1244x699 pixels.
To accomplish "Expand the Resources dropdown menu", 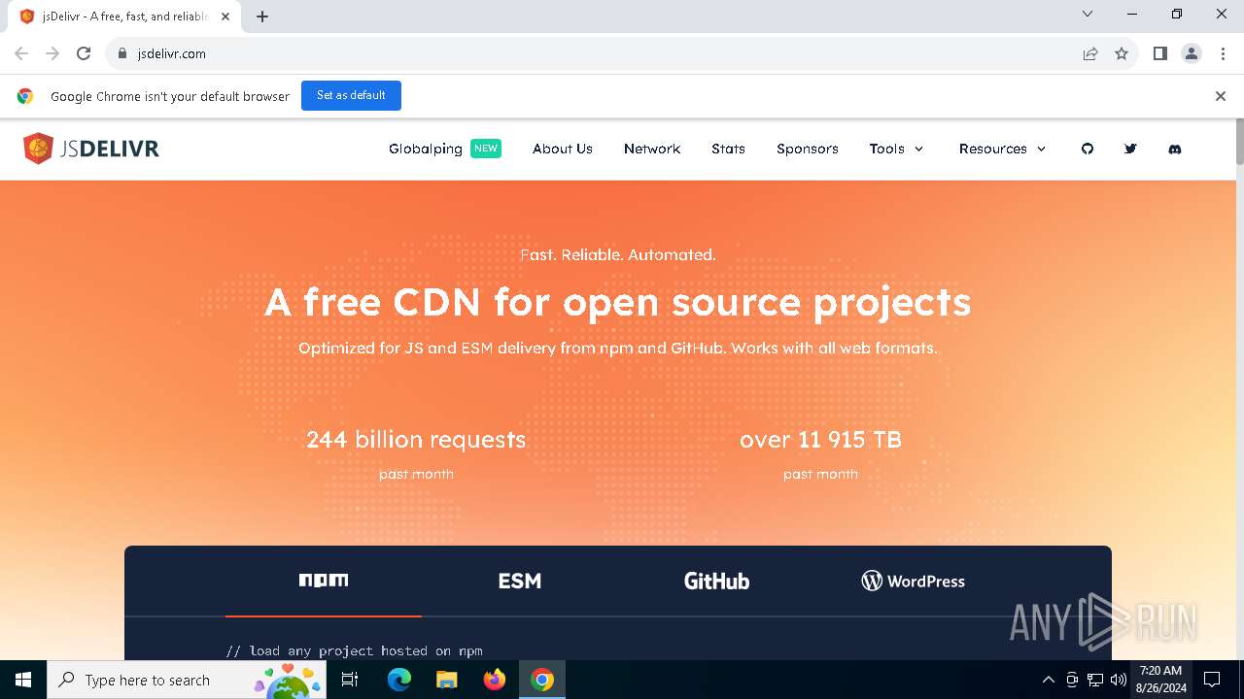I will click(1003, 149).
